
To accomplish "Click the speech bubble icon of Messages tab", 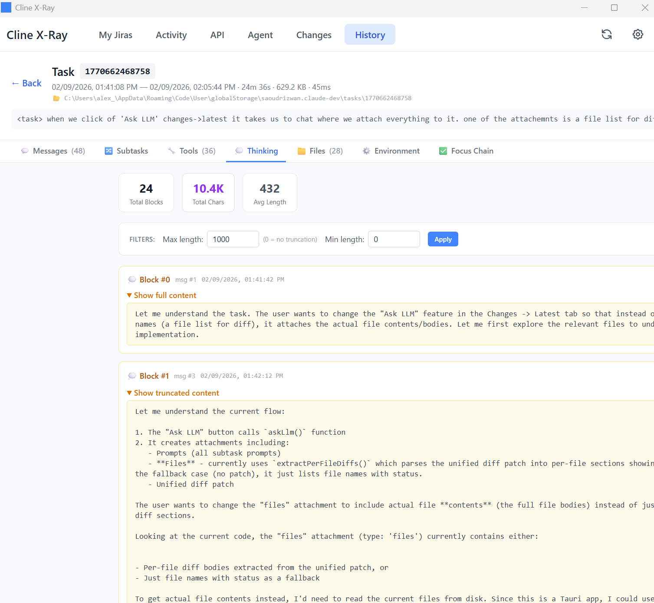I will point(25,151).
